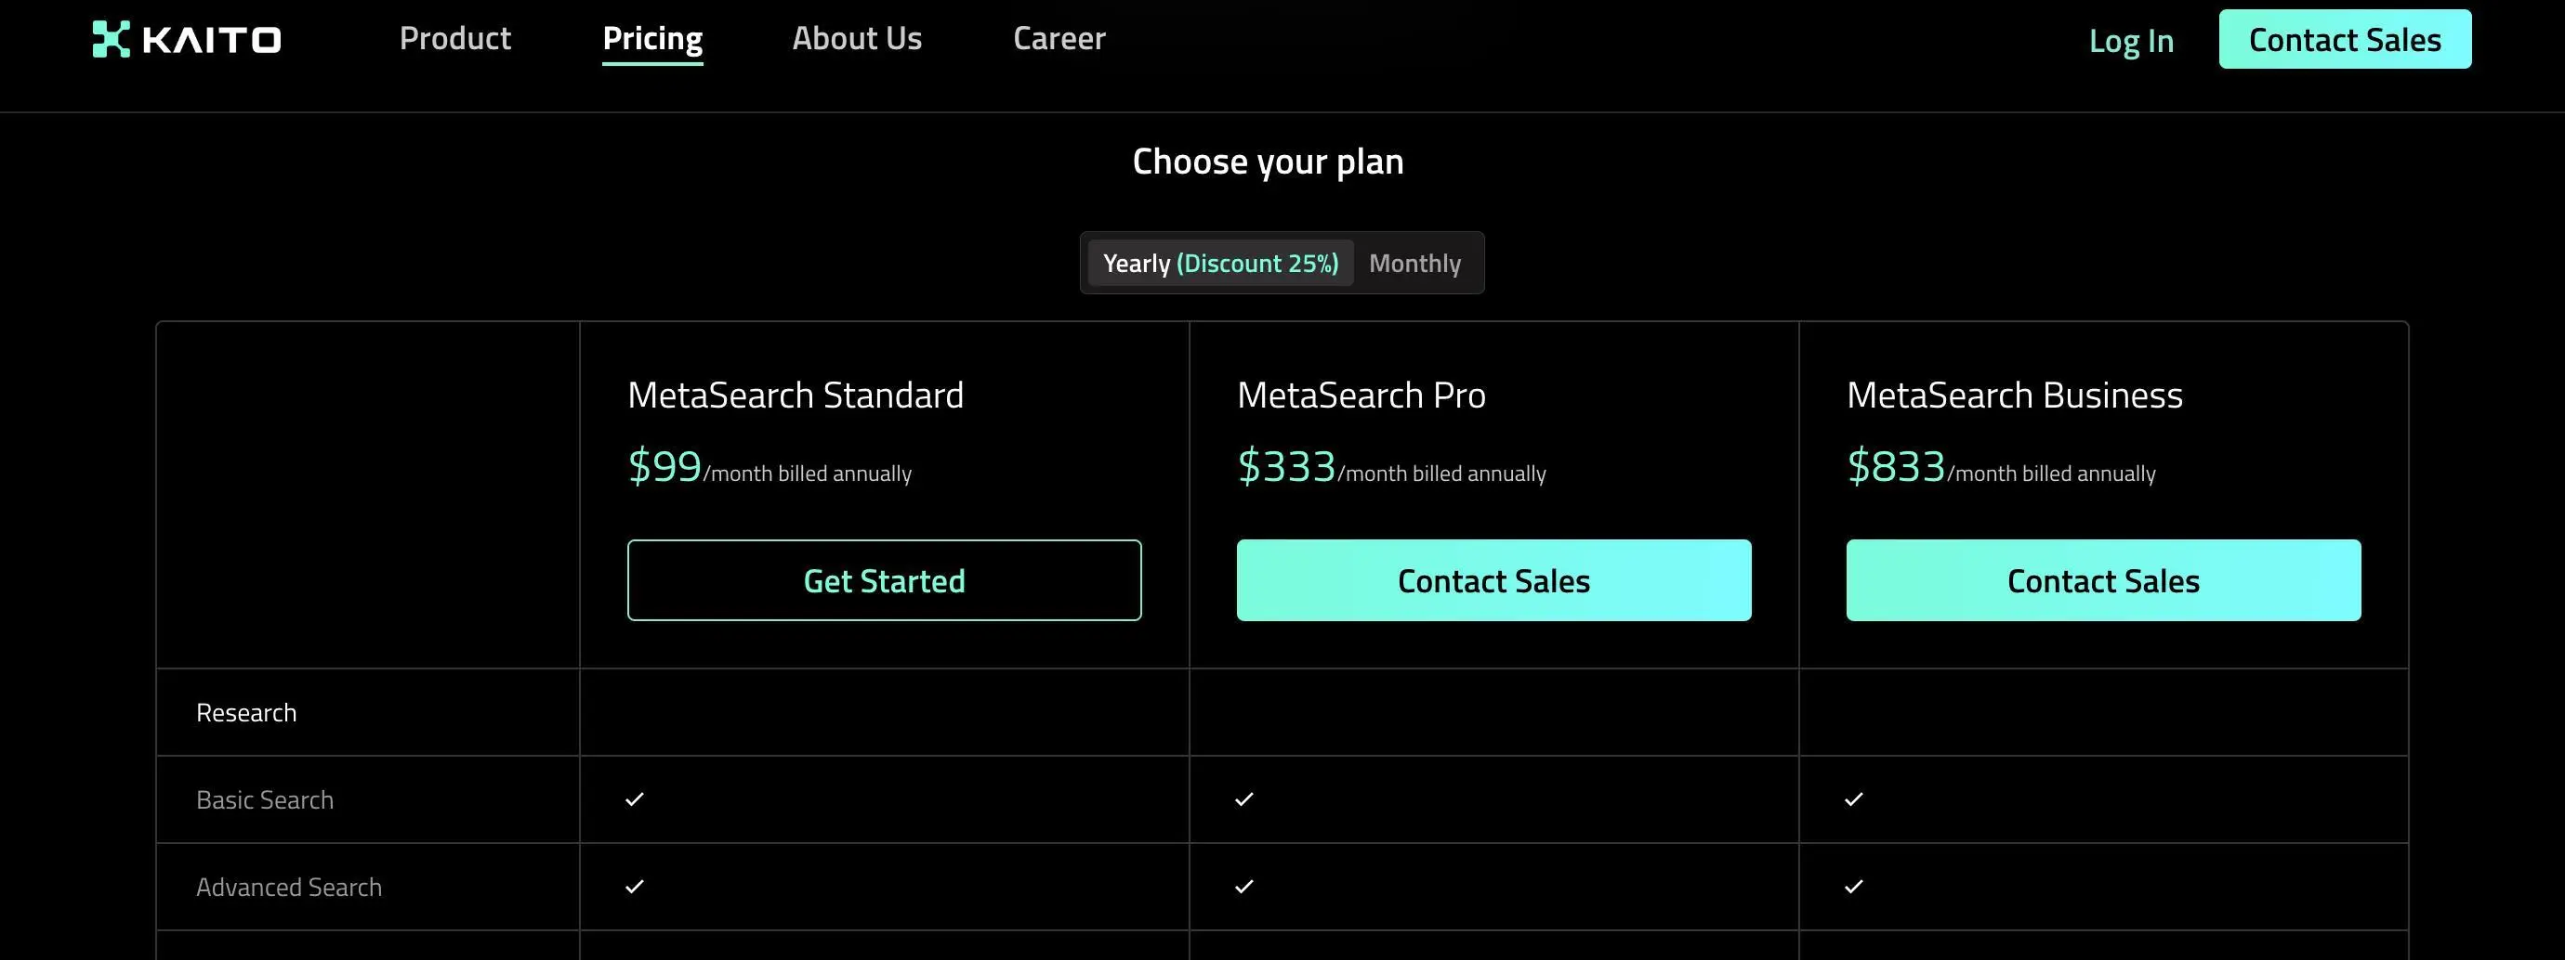
Task: Click the Advanced Search feature row label
Action: [289, 888]
